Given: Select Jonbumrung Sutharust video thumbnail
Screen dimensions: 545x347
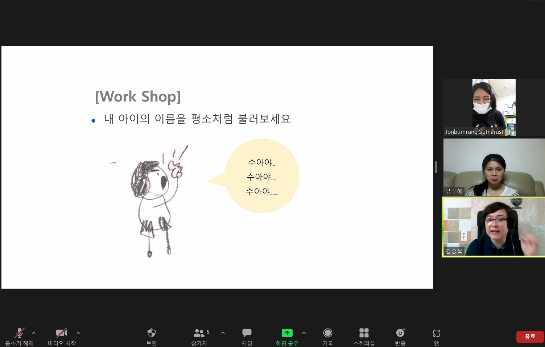Looking at the screenshot, I should 494,107.
